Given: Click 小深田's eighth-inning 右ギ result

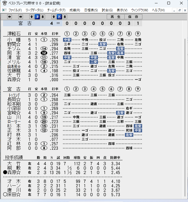Looking at the screenshot, I should click(x=129, y=108).
